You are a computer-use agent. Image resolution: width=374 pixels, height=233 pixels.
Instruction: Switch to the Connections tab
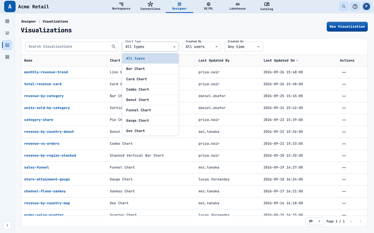tap(150, 7)
